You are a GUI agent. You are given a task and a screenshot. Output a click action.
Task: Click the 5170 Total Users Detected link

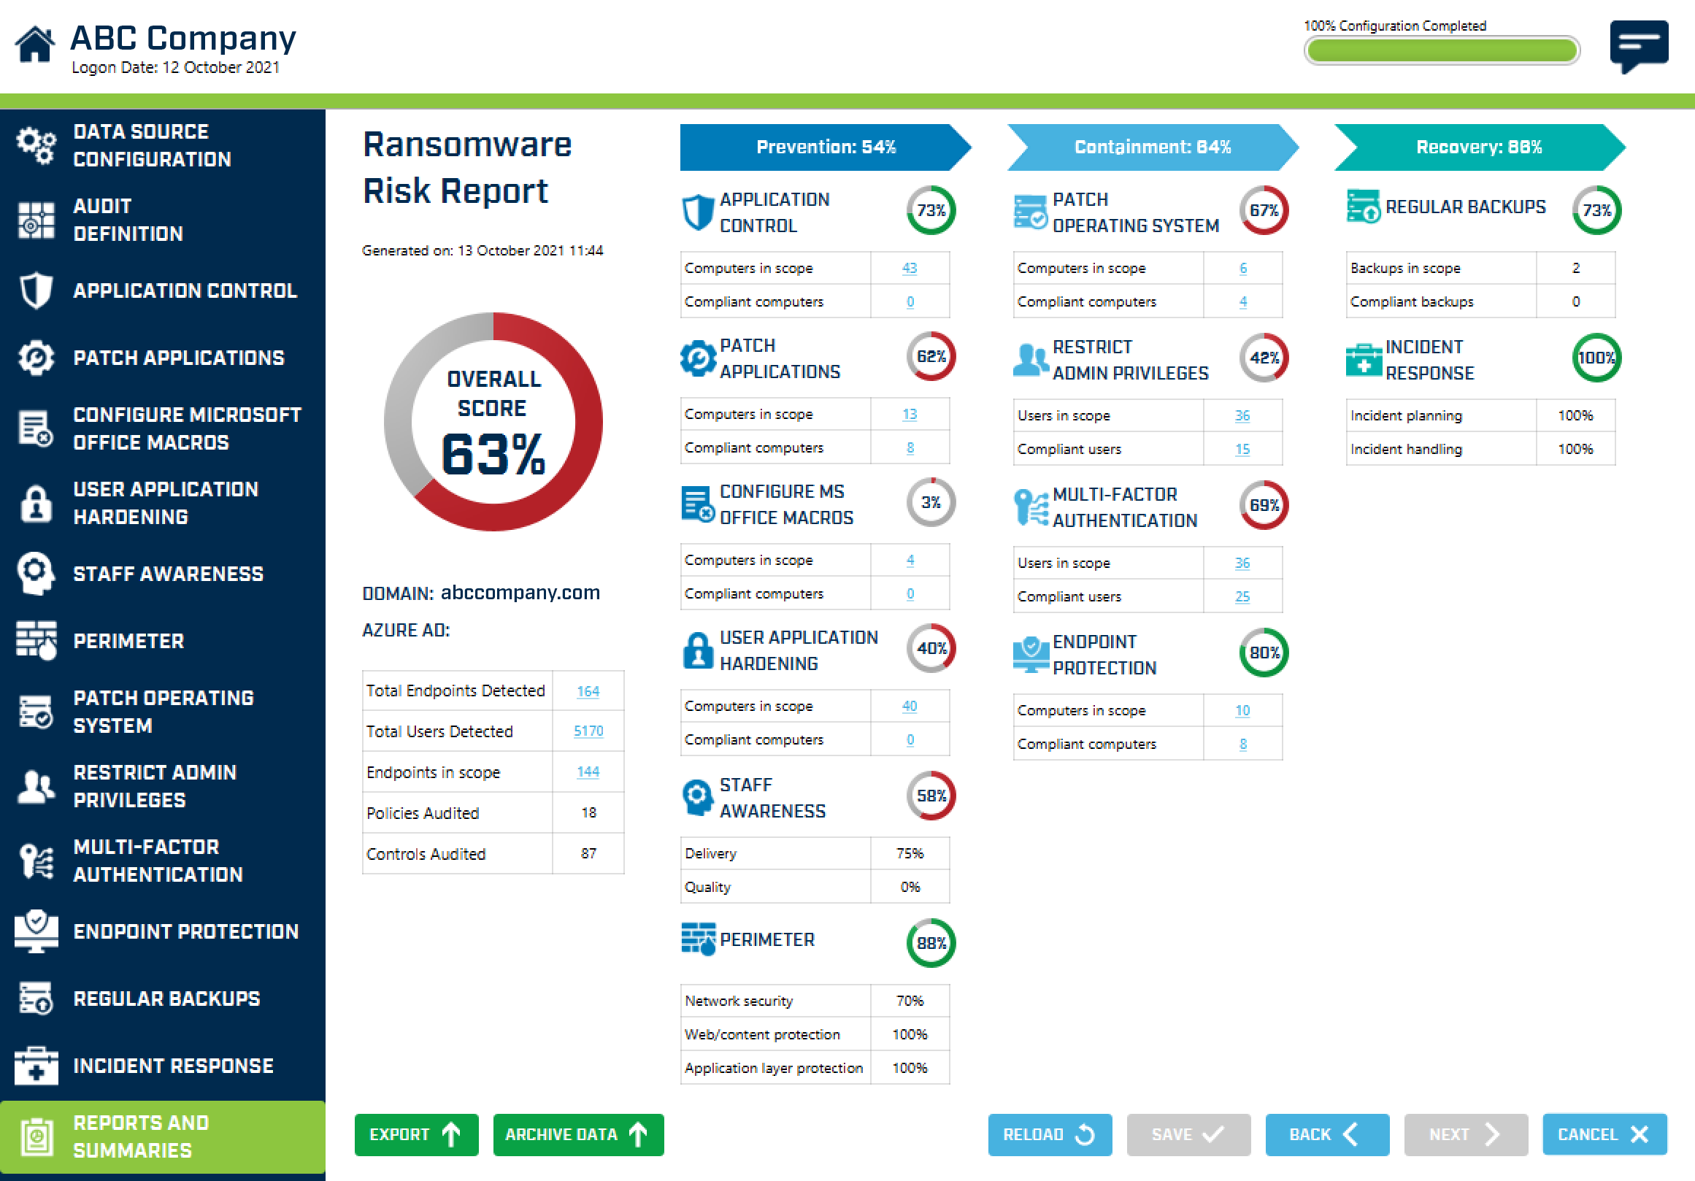point(588,731)
